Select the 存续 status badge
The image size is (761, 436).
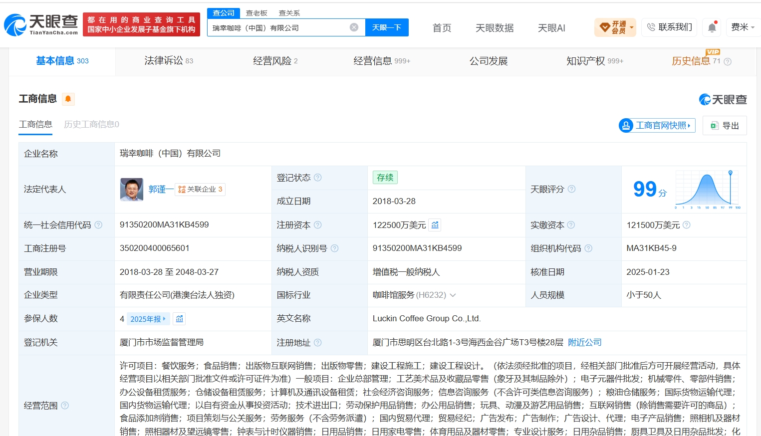(385, 178)
